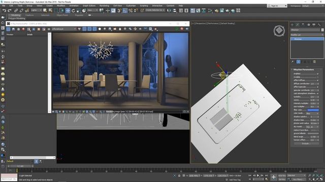Toggle the blue channel button in frame buffer
The height and width of the screenshot is (182, 325).
(94, 29)
